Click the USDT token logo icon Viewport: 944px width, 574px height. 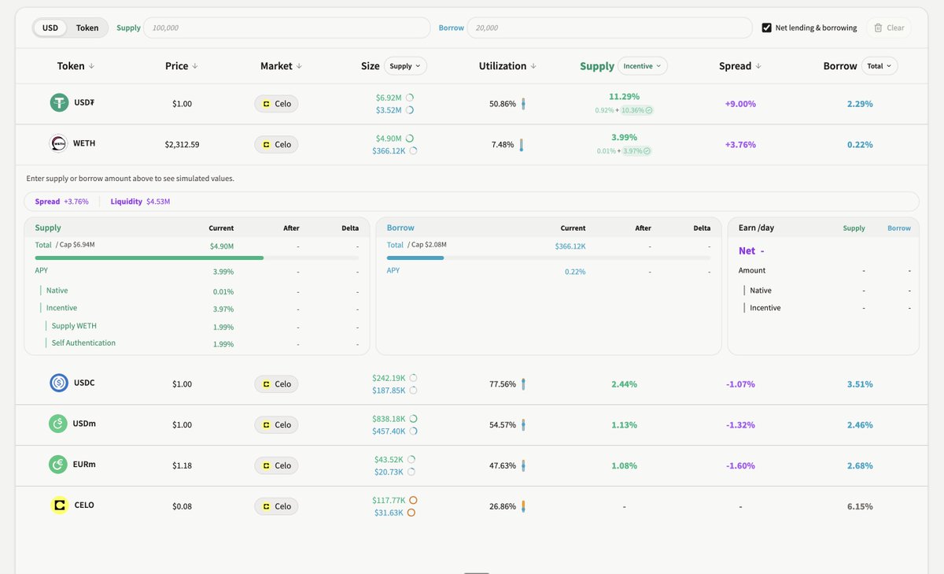(x=60, y=103)
